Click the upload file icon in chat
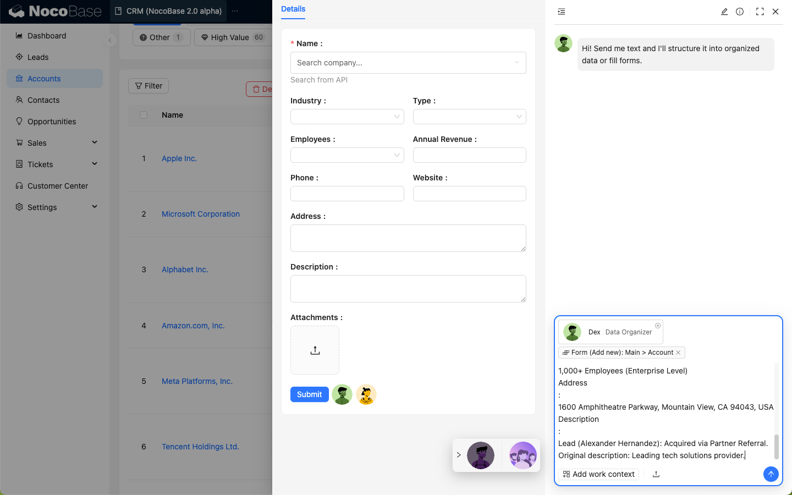Screen dimensions: 792x495 click(656, 474)
